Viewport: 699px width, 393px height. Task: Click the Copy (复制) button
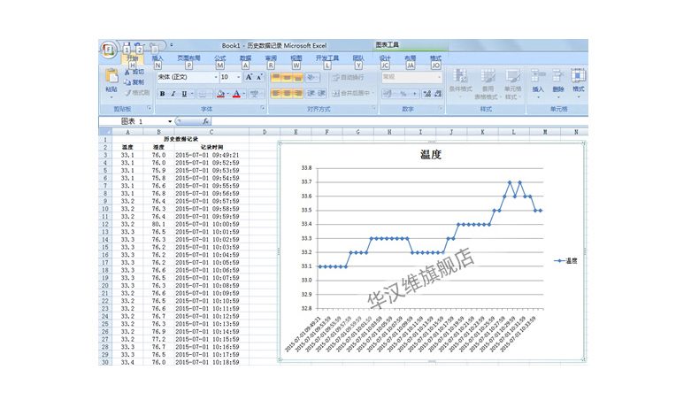pos(134,82)
